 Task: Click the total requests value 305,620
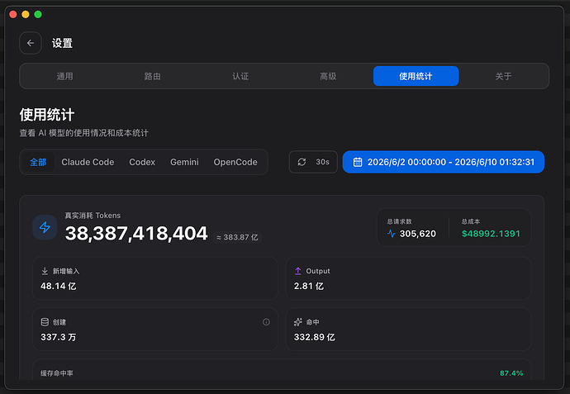click(418, 234)
